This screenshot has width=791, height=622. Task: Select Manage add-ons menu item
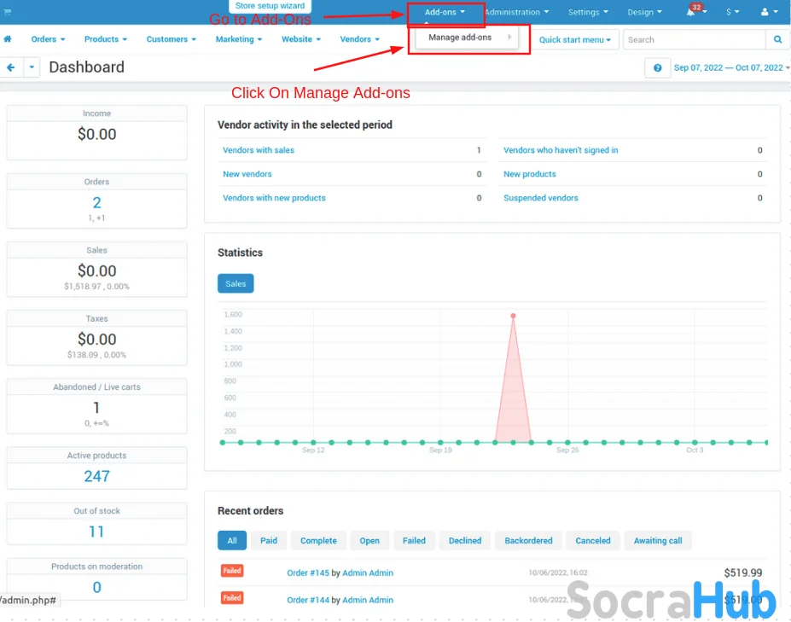tap(461, 38)
